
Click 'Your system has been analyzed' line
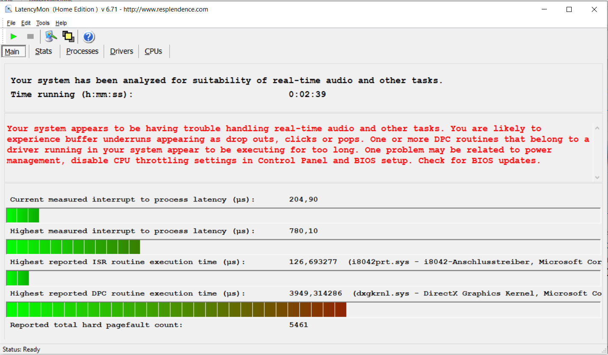coord(227,80)
